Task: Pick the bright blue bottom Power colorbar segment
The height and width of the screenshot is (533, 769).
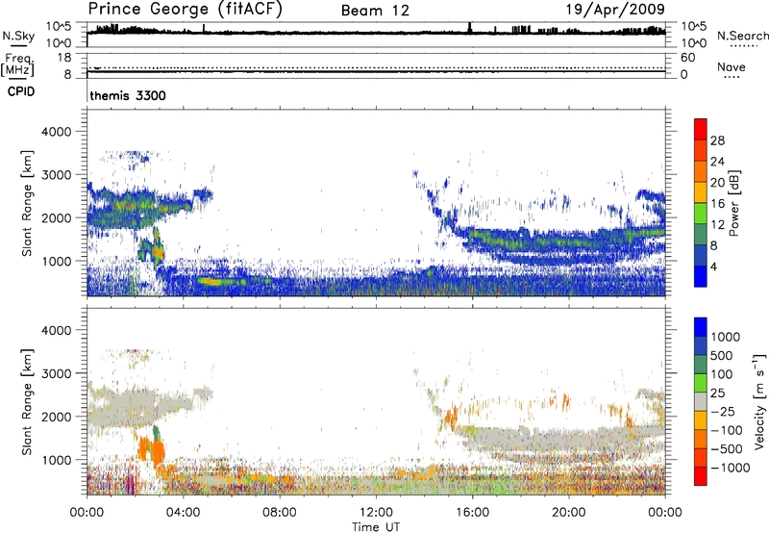Action: tap(701, 276)
